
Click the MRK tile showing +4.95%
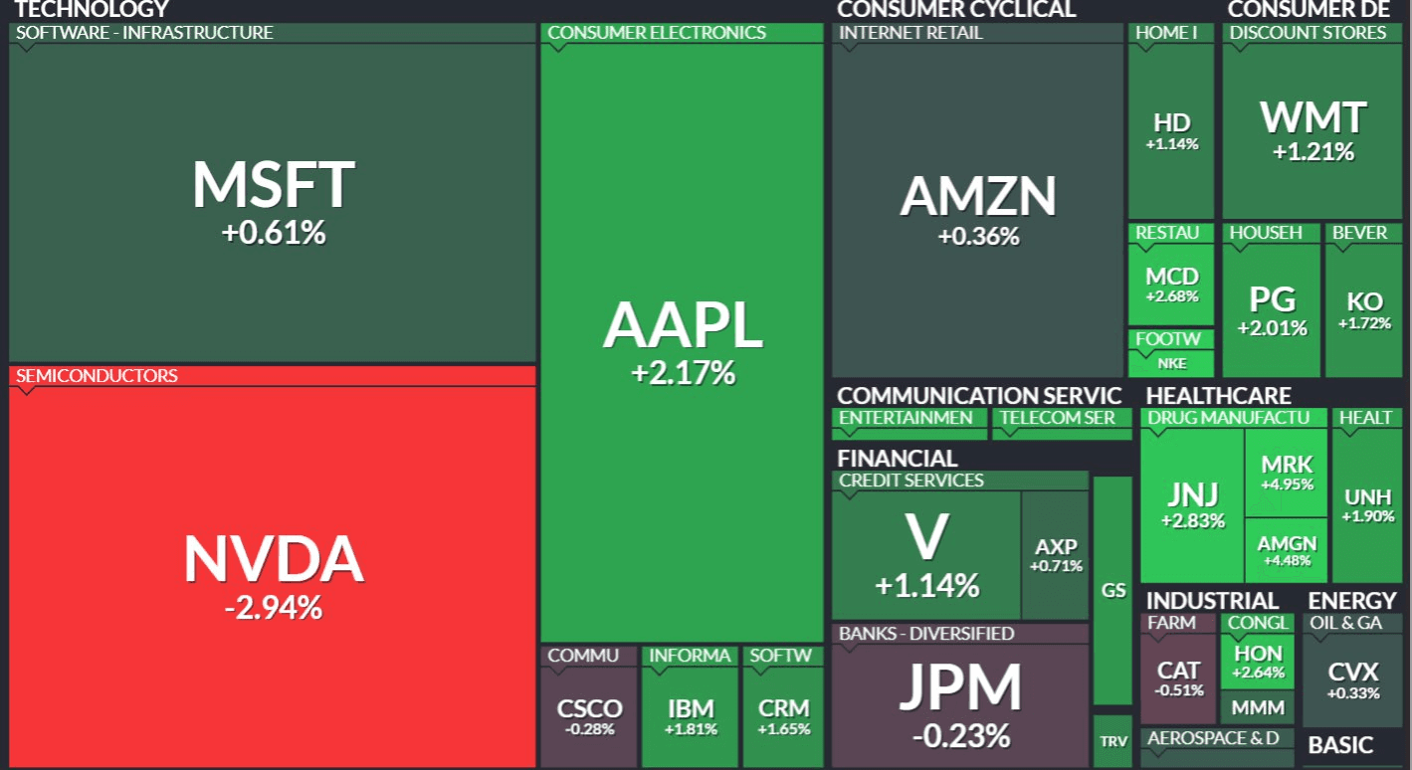[x=1287, y=473]
